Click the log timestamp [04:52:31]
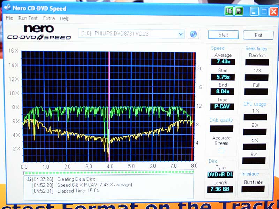This screenshot has width=279, height=209. [x=43, y=191]
